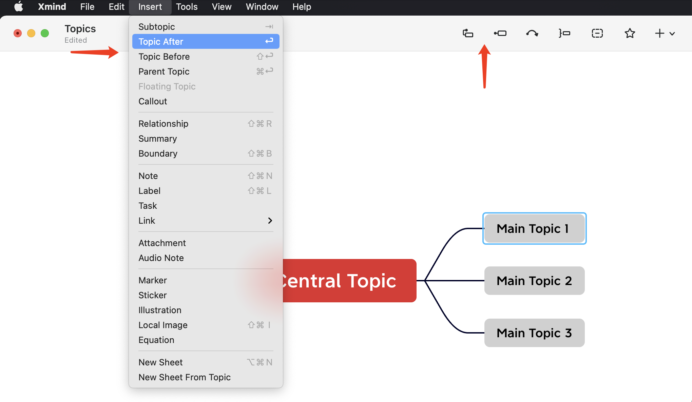Image resolution: width=692 pixels, height=402 pixels.
Task: Choose Task menu item
Action: pos(206,205)
